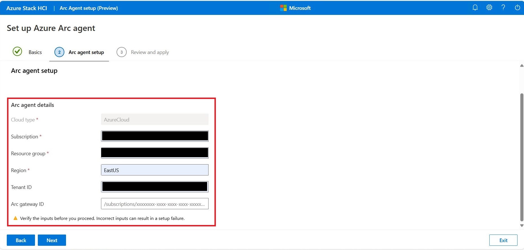Click the power icon in header
Viewport: 524px width, 250px height.
tap(518, 8)
